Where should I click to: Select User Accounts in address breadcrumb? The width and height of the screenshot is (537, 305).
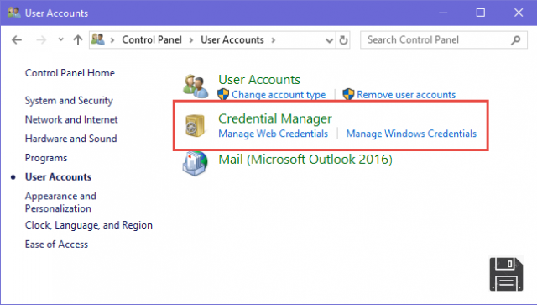[232, 39]
